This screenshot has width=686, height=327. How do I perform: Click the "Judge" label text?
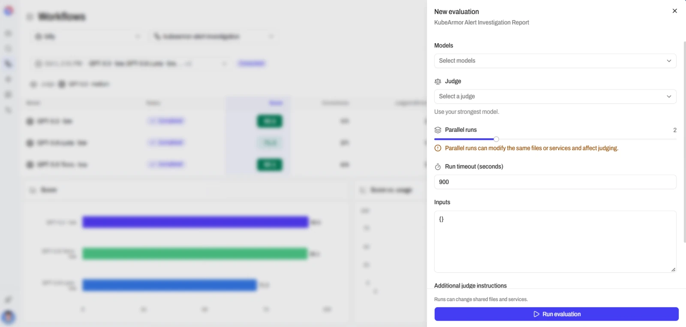(x=453, y=81)
